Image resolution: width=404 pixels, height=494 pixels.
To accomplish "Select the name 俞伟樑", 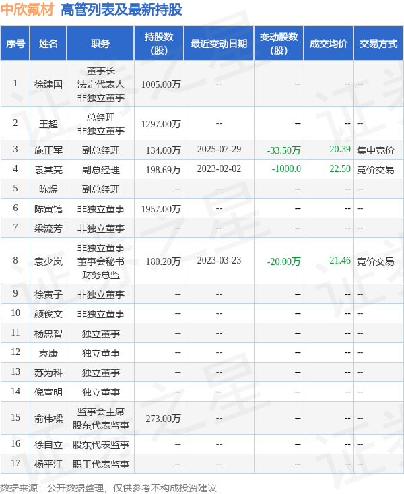I will click(48, 419).
